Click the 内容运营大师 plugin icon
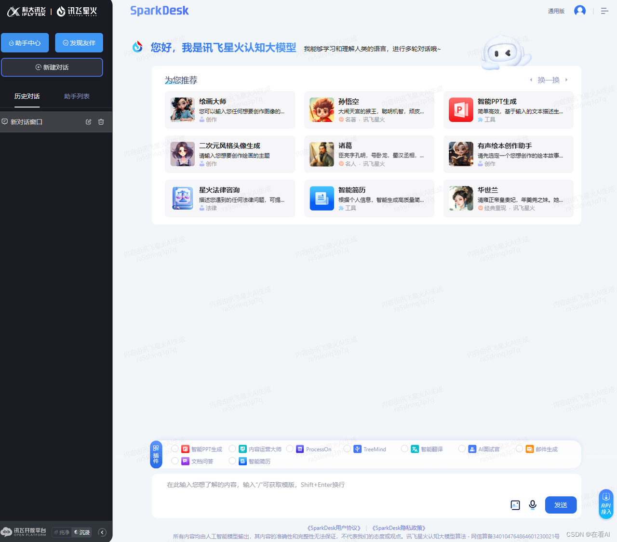Screen dimensions: 617x542 (x=242, y=449)
